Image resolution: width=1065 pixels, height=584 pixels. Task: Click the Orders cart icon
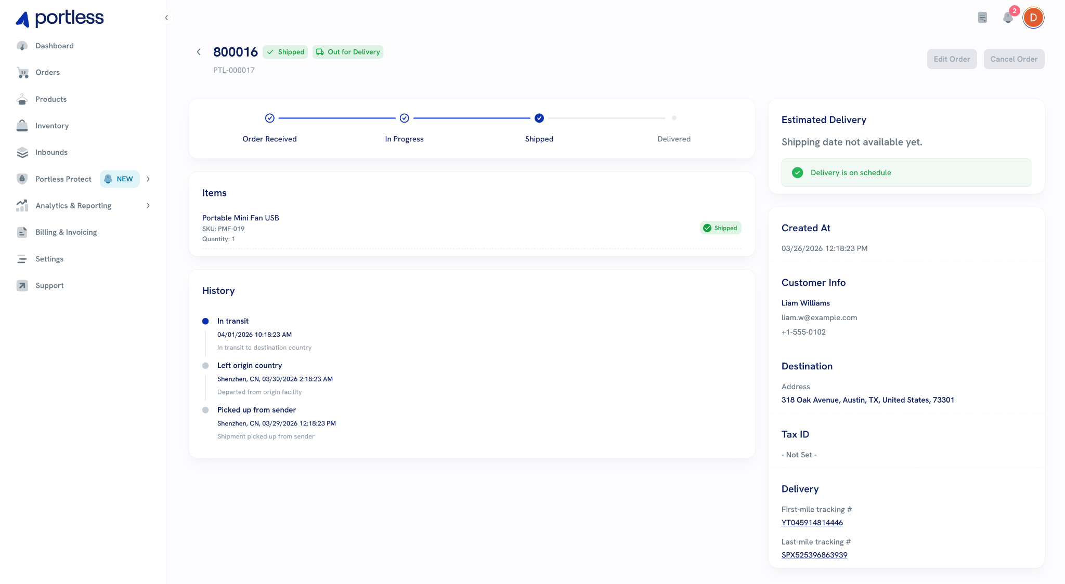22,72
